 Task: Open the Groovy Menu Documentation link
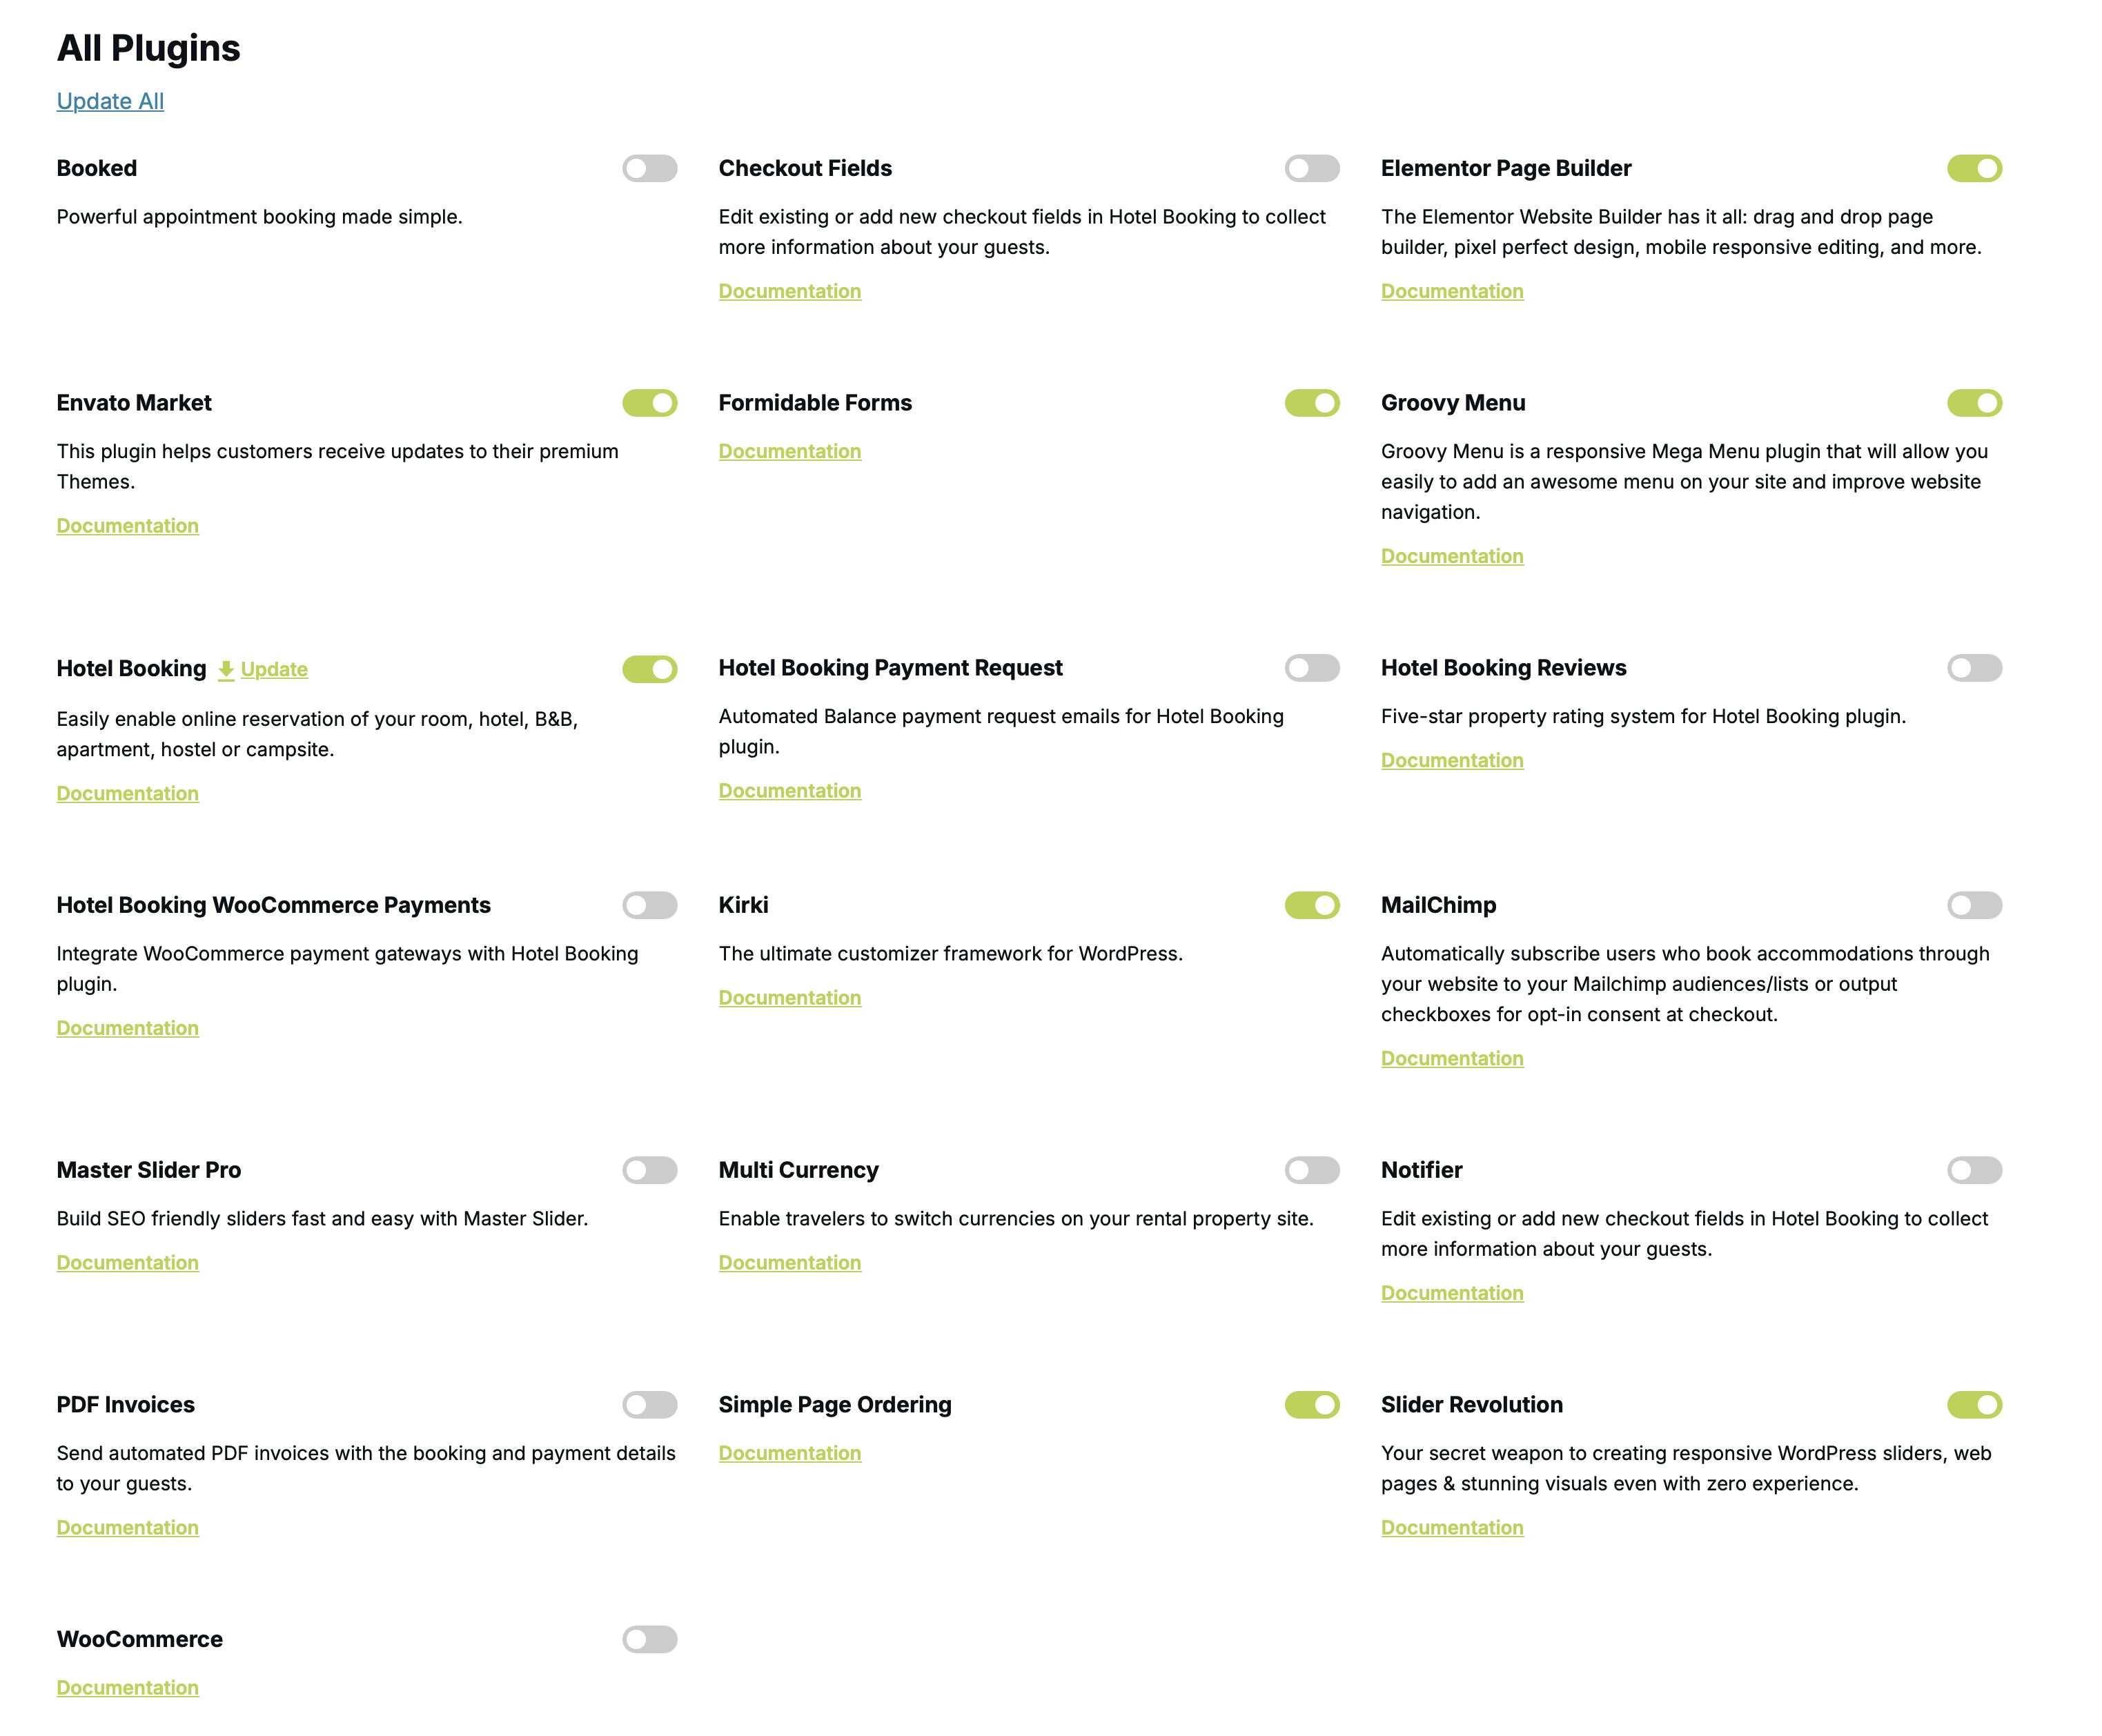pos(1452,556)
